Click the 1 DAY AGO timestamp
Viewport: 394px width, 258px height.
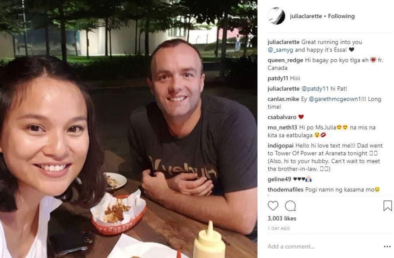279,228
